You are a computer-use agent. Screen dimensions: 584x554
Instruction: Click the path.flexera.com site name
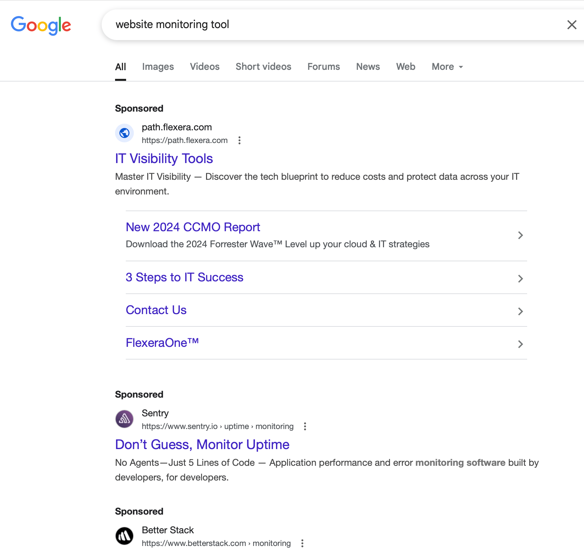pos(177,127)
